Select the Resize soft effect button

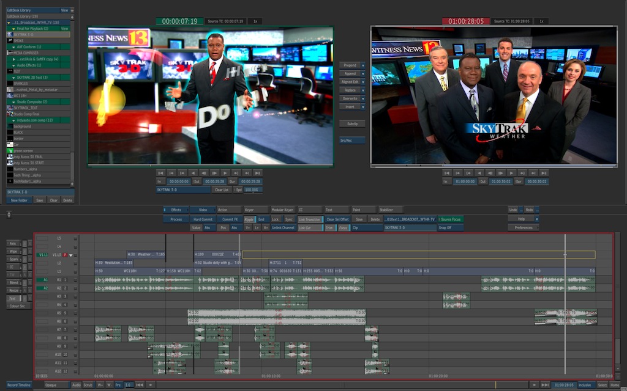pyautogui.click(x=13, y=290)
